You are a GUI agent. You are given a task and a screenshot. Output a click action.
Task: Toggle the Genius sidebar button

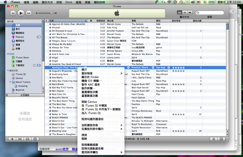(x=221, y=139)
